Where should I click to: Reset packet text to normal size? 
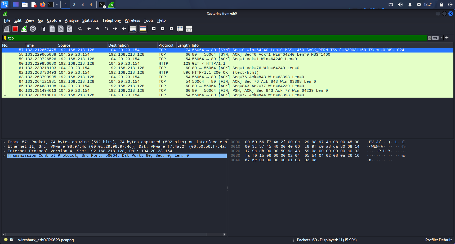point(171,29)
